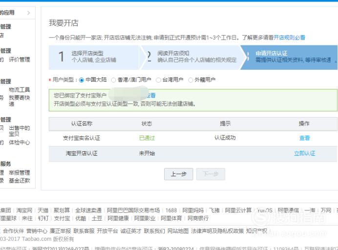Open the 开店规则必看 link
338x250 pixels.
(x=289, y=38)
